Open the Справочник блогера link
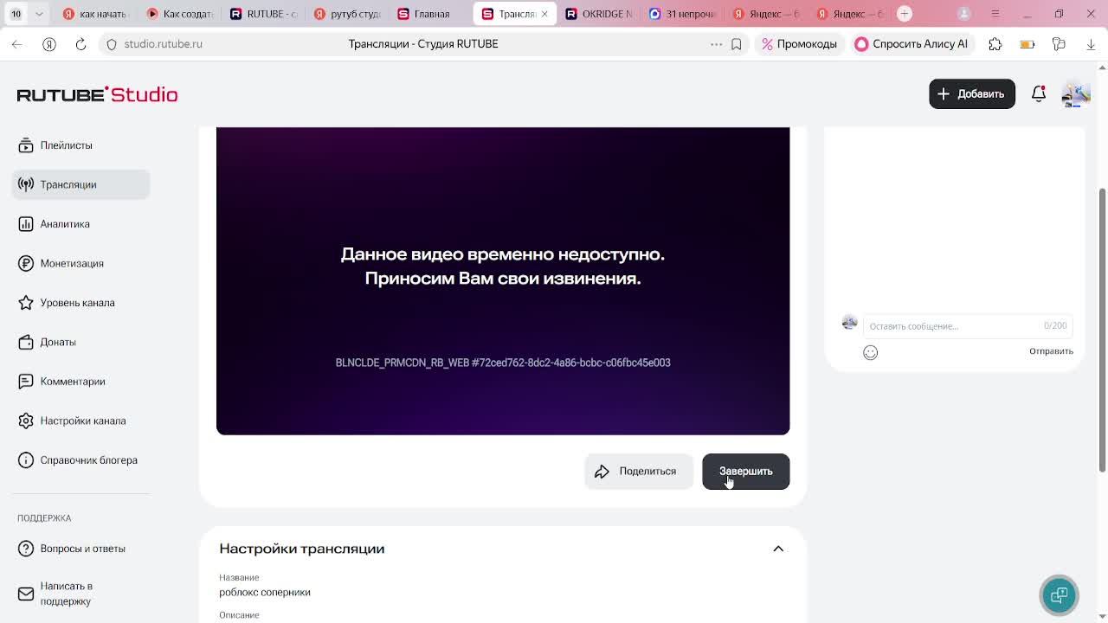This screenshot has width=1108, height=623. pyautogui.click(x=88, y=460)
